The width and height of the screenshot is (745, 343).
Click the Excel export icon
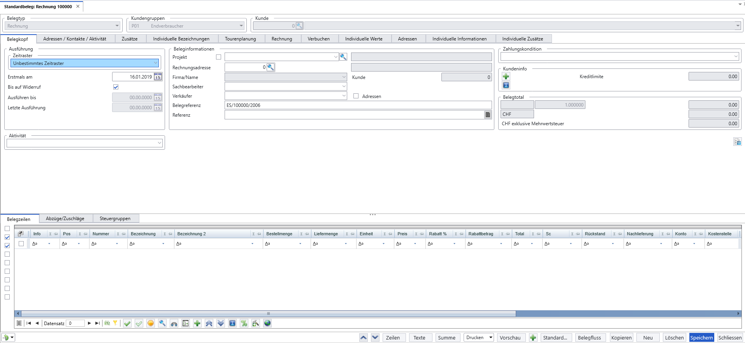[x=107, y=323]
